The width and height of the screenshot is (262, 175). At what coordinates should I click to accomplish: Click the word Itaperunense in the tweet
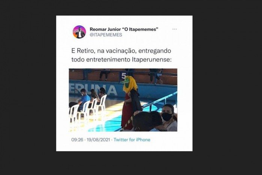[152, 60]
